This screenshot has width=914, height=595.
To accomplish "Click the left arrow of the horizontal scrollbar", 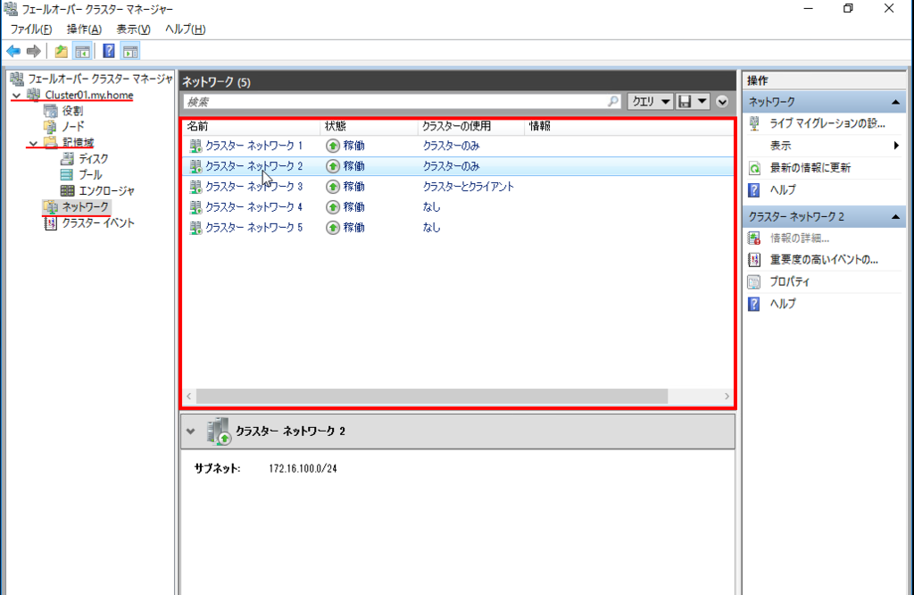I will pyautogui.click(x=189, y=397).
